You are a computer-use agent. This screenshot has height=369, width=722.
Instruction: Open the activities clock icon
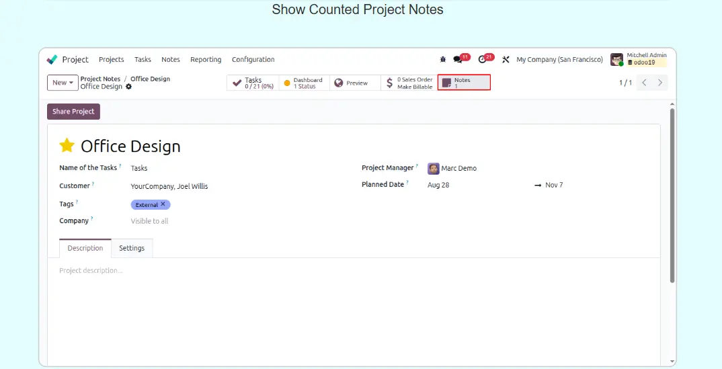click(x=482, y=60)
